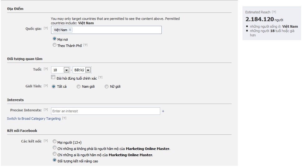
Task: Select Nữ giới gender option
Action: tap(107, 86)
